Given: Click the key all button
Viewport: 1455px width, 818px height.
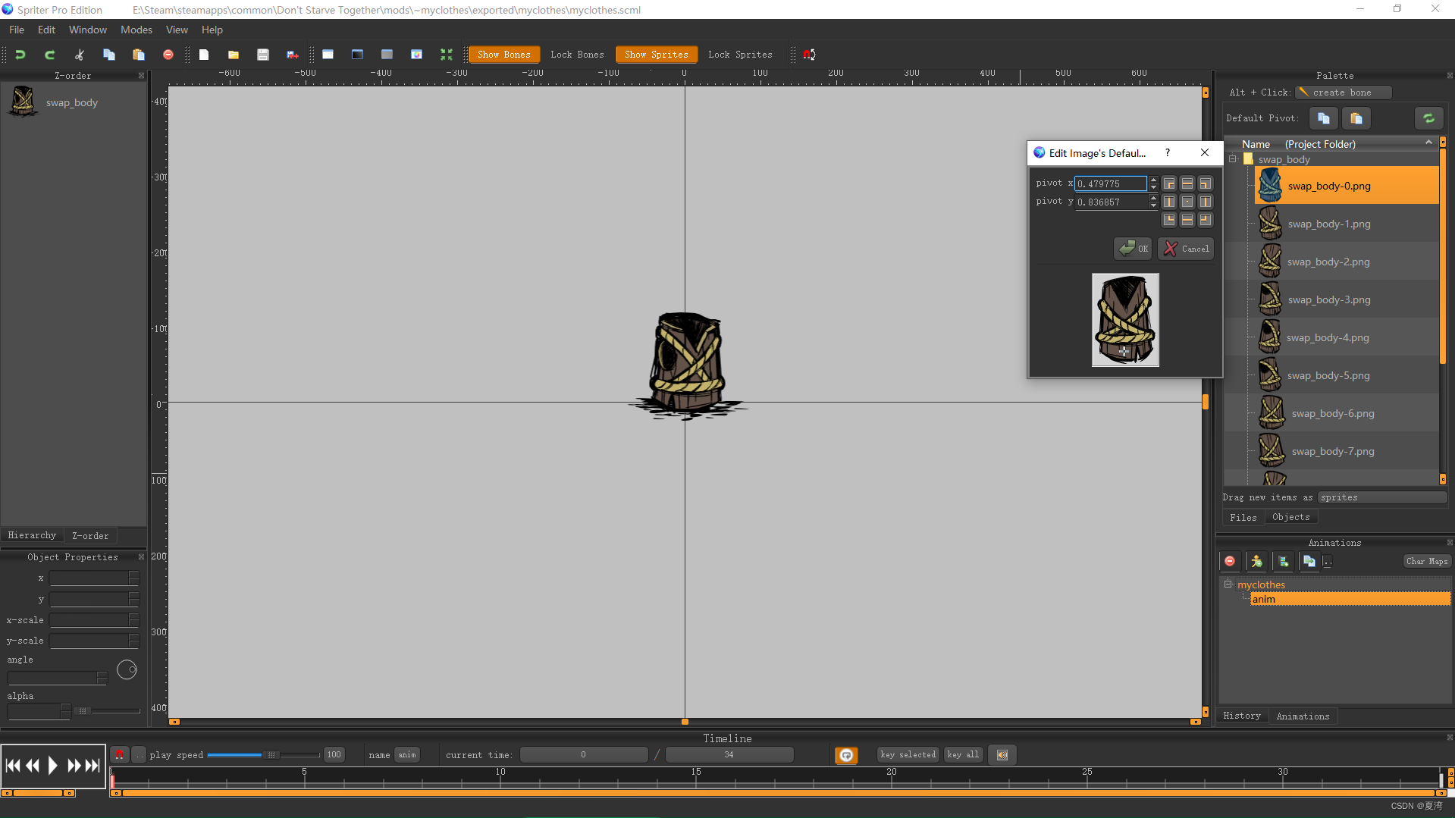Looking at the screenshot, I should 963,755.
